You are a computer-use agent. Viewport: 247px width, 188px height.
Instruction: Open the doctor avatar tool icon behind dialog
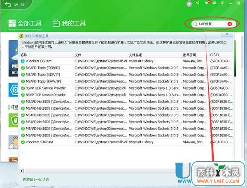(14, 142)
